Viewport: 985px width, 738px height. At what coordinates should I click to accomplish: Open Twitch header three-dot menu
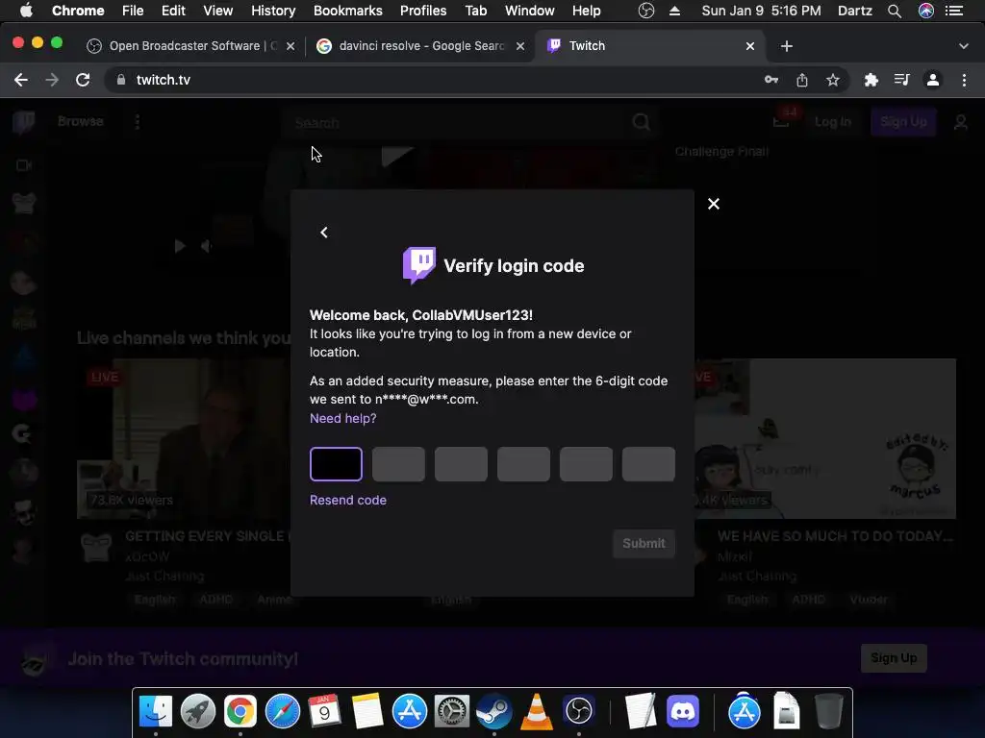(x=138, y=122)
